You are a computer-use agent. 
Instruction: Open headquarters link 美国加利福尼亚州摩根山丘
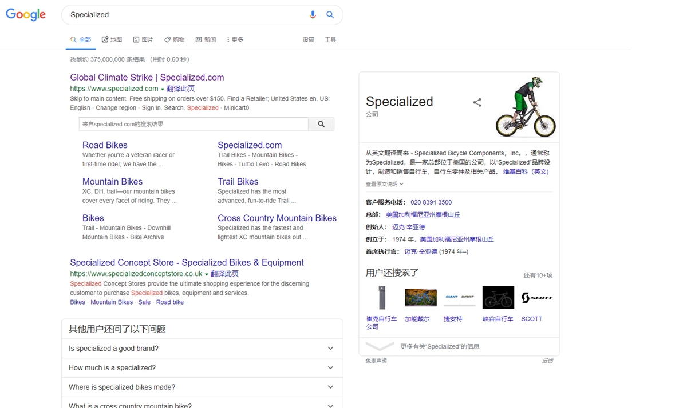(423, 215)
